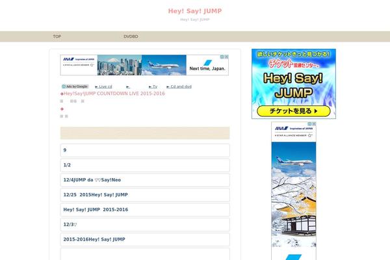Open the 12/4JUMP da ▽▽Say!Neo entry

(145, 180)
